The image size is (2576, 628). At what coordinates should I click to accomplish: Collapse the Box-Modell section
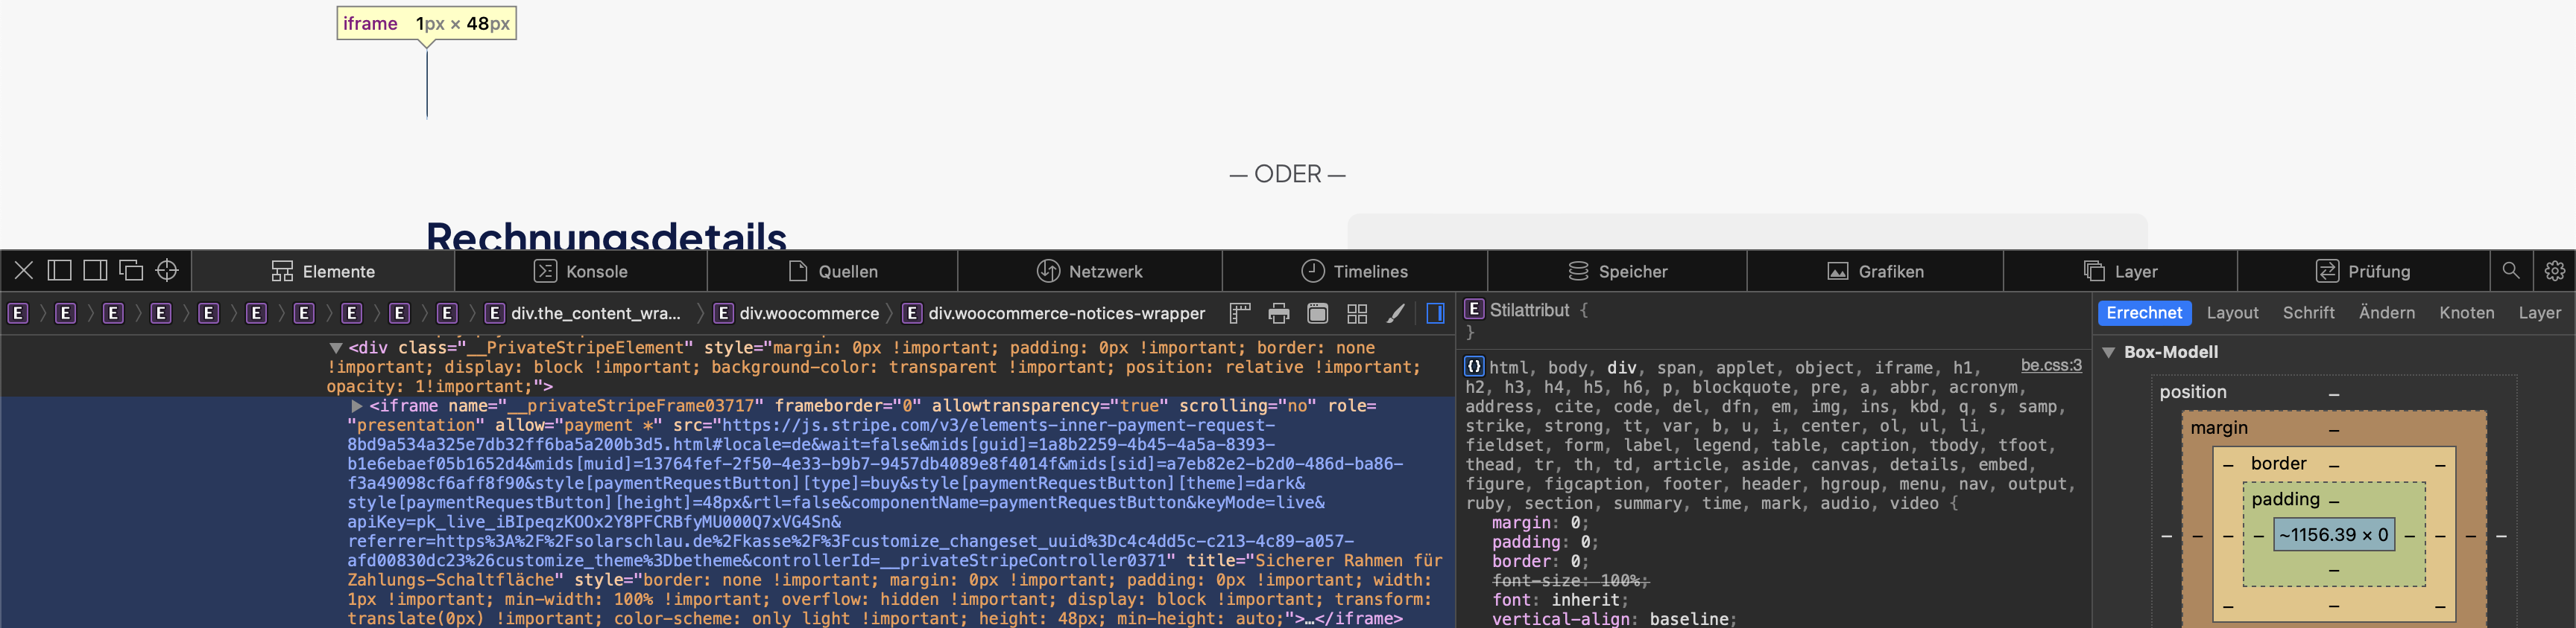(2108, 353)
